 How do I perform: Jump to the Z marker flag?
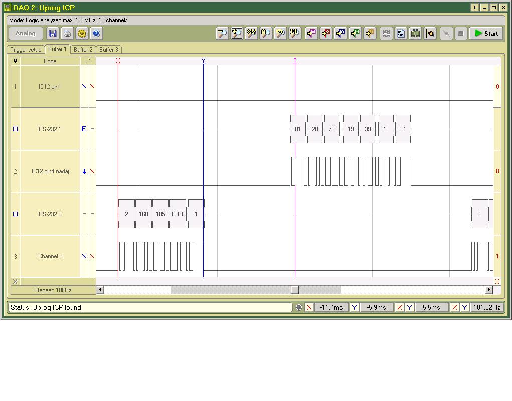click(355, 33)
